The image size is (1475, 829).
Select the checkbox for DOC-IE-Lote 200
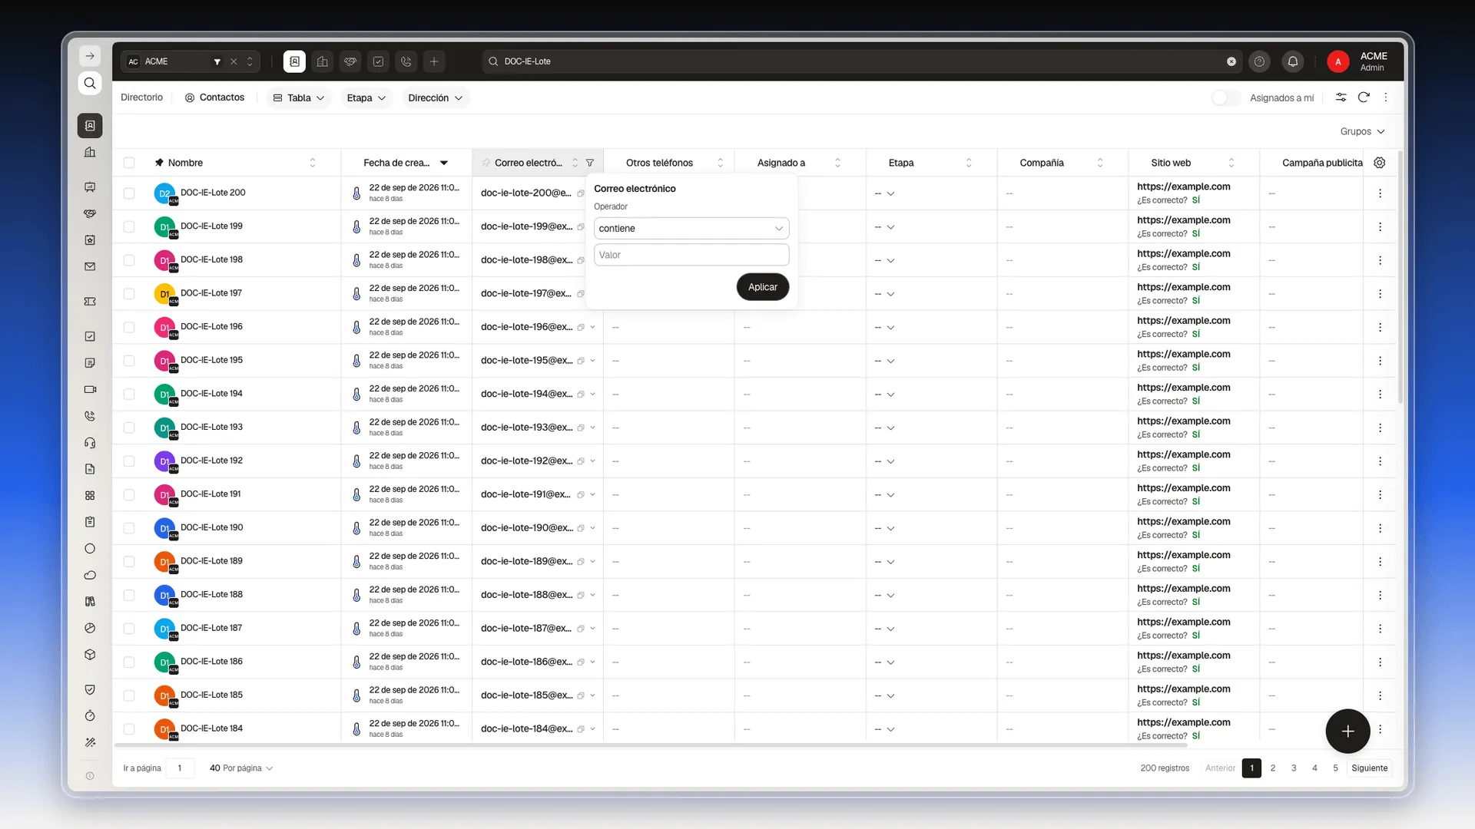coord(129,193)
